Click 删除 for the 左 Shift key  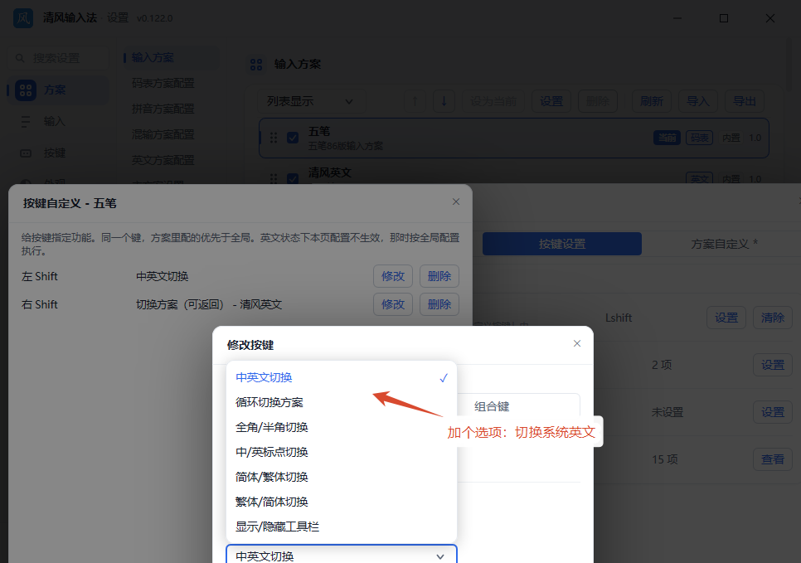[439, 276]
